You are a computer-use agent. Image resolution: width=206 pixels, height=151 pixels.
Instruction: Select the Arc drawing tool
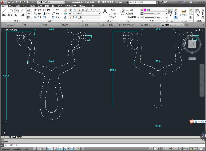pos(23,12)
